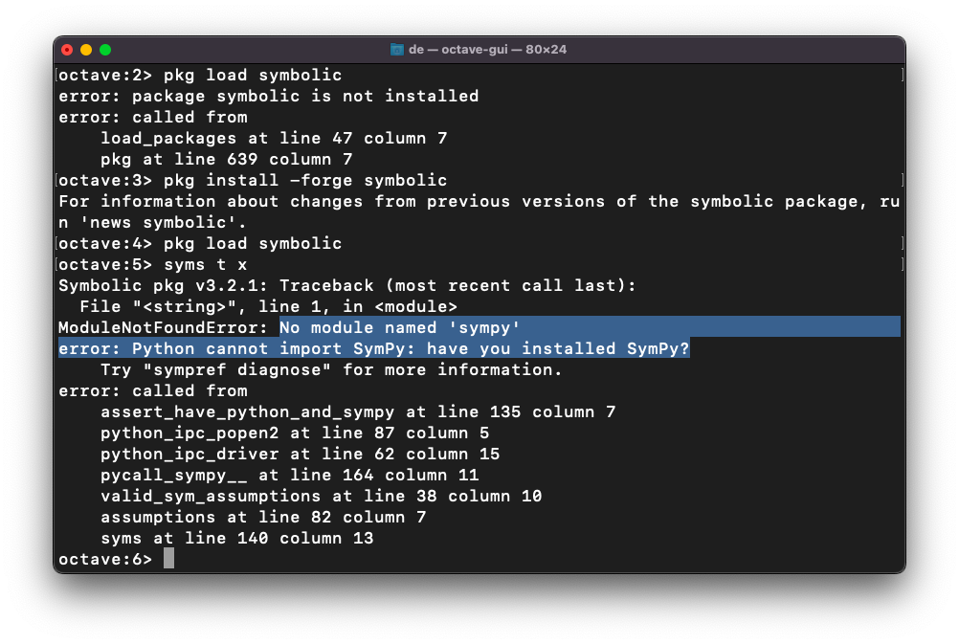This screenshot has height=644, width=959.
Task: Click highlighted "Python cannot import SymPy" error line
Action: click(373, 349)
